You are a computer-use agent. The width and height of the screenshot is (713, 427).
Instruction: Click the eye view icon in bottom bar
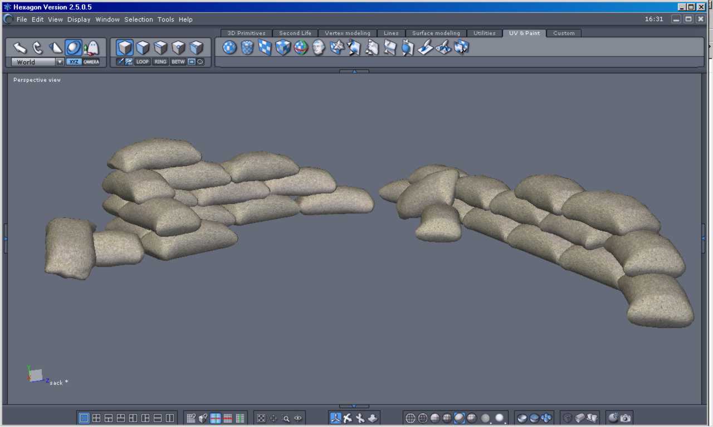click(298, 418)
